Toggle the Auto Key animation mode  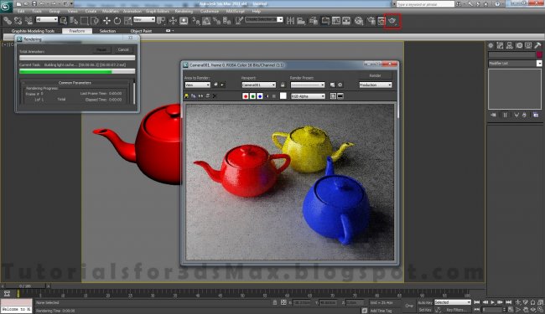425,303
